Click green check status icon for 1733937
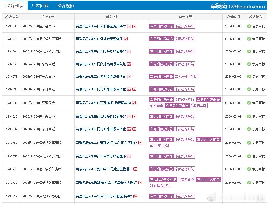This screenshot has width=267, height=204. pyautogui.click(x=249, y=183)
